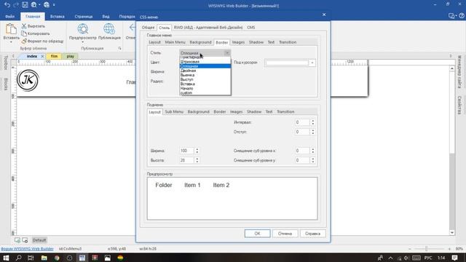
Task: Click the Save floppy disk icon
Action: pyautogui.click(x=25, y=5)
